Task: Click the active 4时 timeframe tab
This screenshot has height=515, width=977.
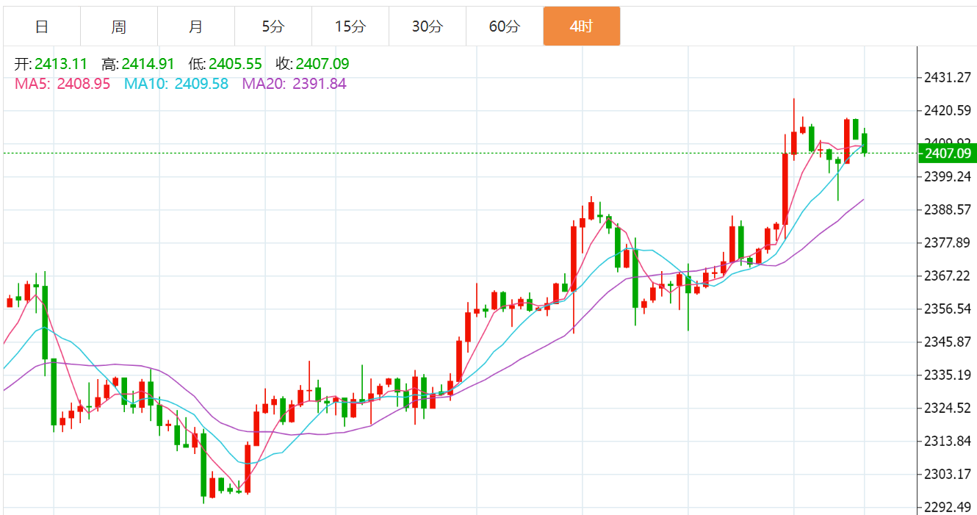Action: click(582, 26)
